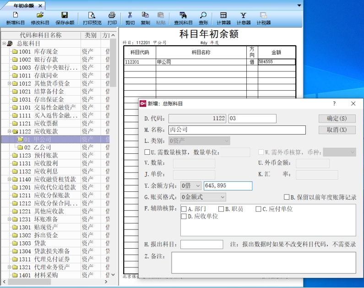
Task: Enable the A.部门 auxiliary accounting checkbox
Action: point(184,209)
